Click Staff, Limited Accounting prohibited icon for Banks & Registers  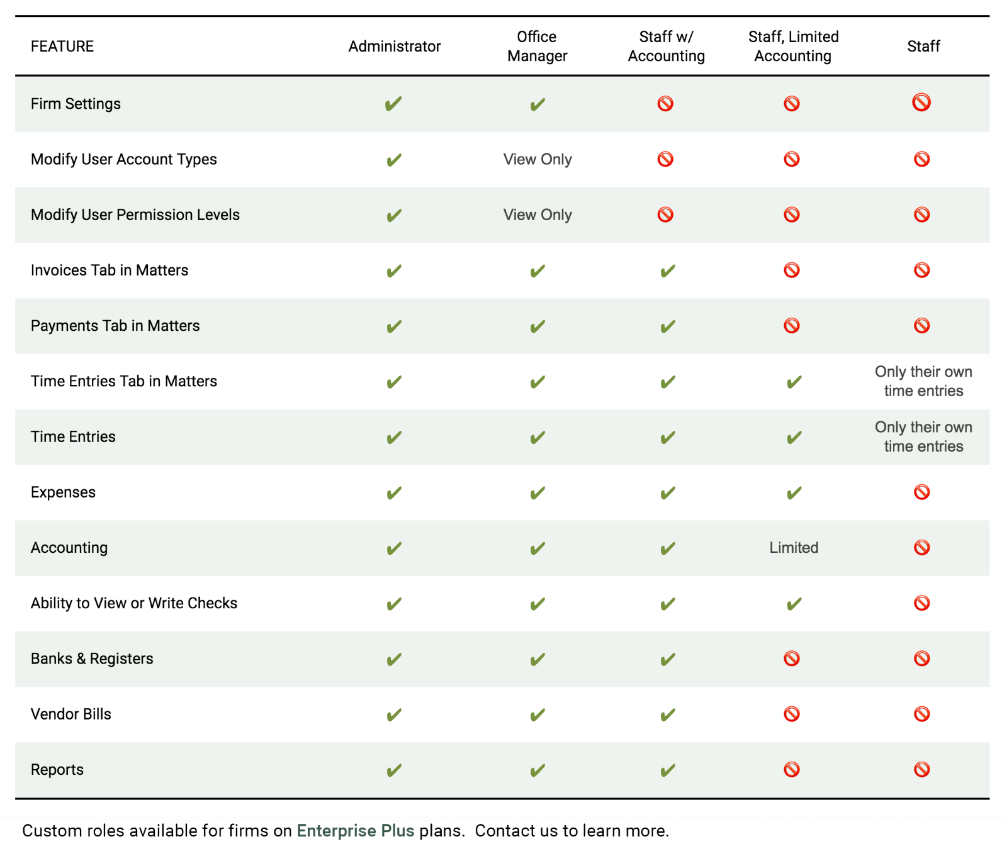[x=792, y=658]
